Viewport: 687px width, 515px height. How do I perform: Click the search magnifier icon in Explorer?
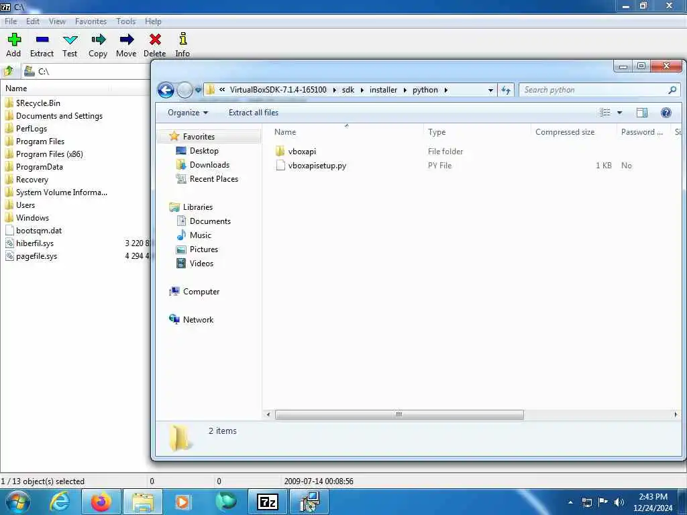(672, 91)
